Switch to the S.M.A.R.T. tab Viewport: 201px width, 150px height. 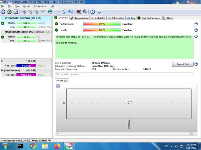click(99, 18)
